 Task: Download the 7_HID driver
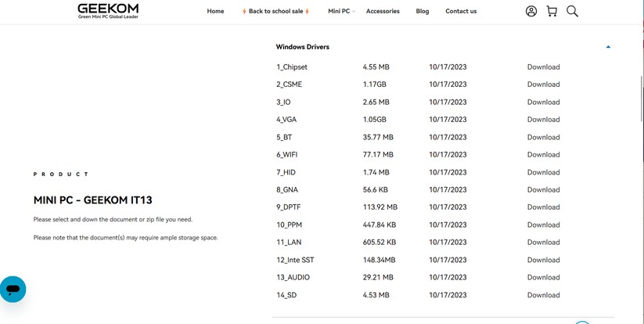click(x=543, y=172)
